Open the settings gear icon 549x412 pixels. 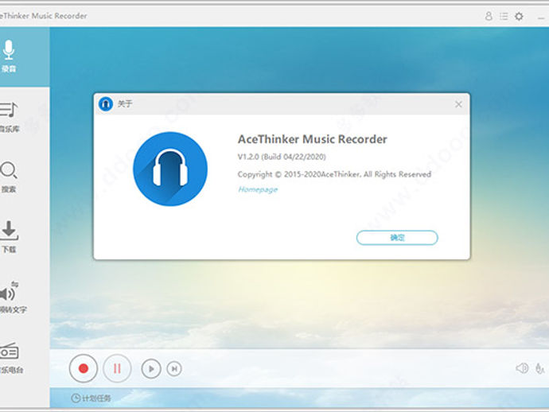pyautogui.click(x=519, y=16)
